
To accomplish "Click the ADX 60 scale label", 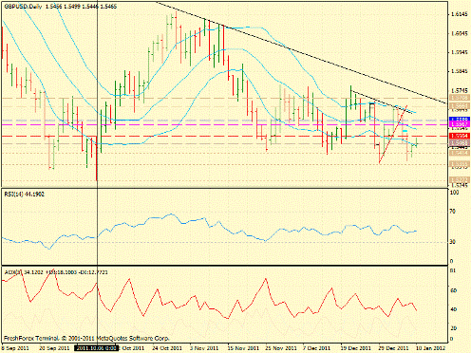I will 453,290.
